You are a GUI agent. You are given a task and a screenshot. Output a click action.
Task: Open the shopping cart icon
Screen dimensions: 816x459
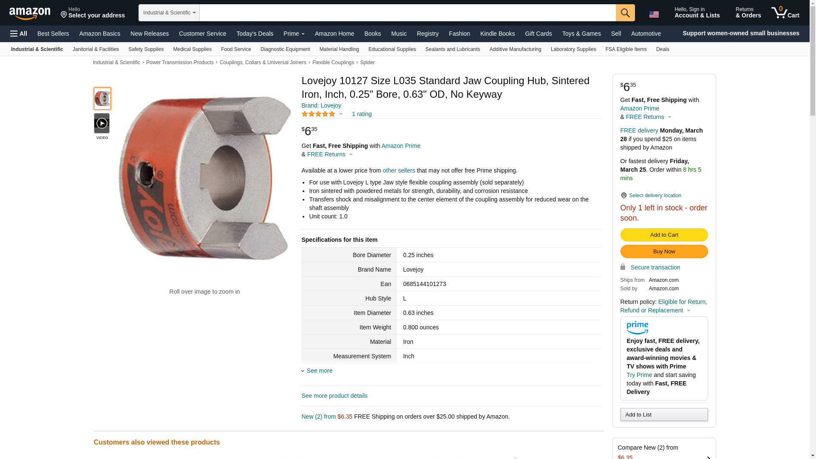point(785,13)
